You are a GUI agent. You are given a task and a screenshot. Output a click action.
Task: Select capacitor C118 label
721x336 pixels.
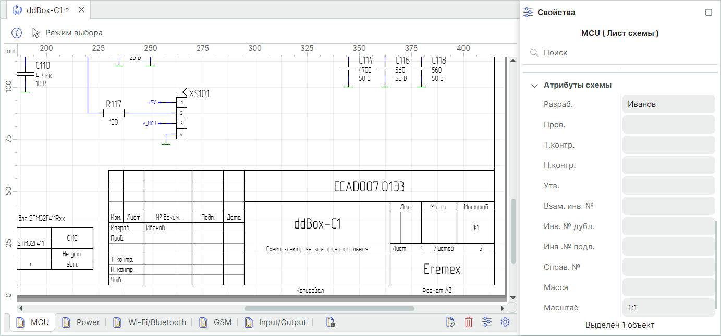click(439, 61)
